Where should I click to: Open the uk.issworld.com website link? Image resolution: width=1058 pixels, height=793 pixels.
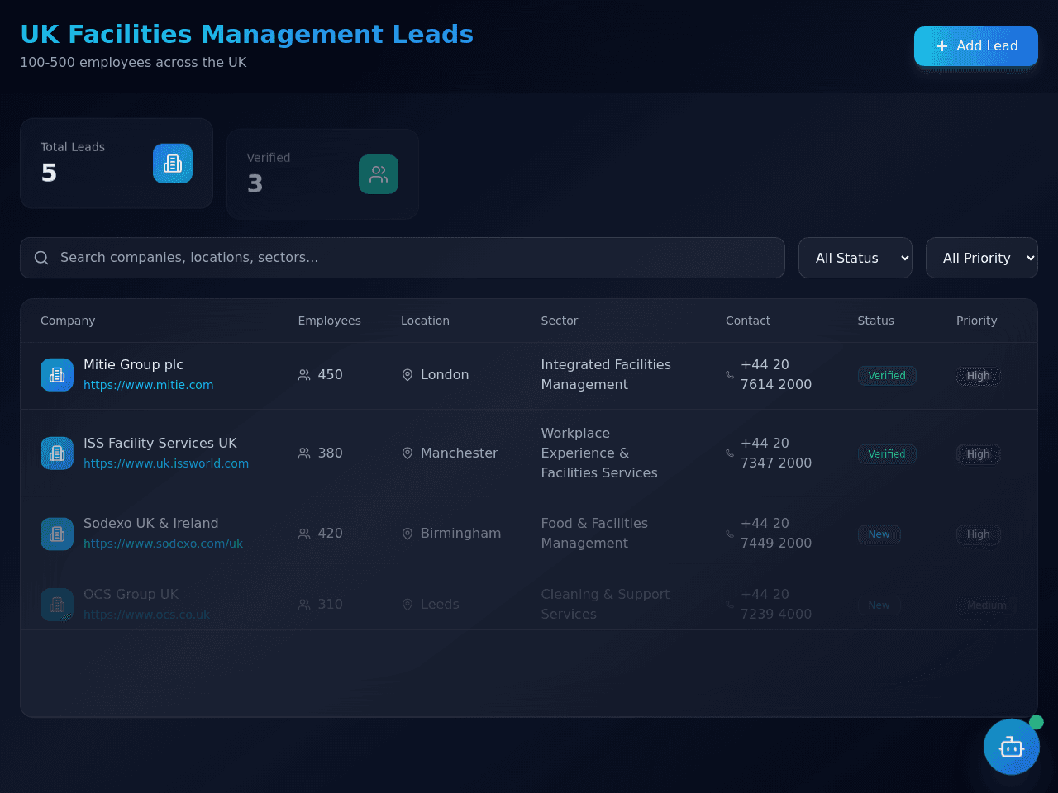tap(166, 463)
